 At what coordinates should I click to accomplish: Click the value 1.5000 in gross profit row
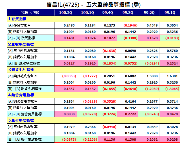[x=152, y=76]
